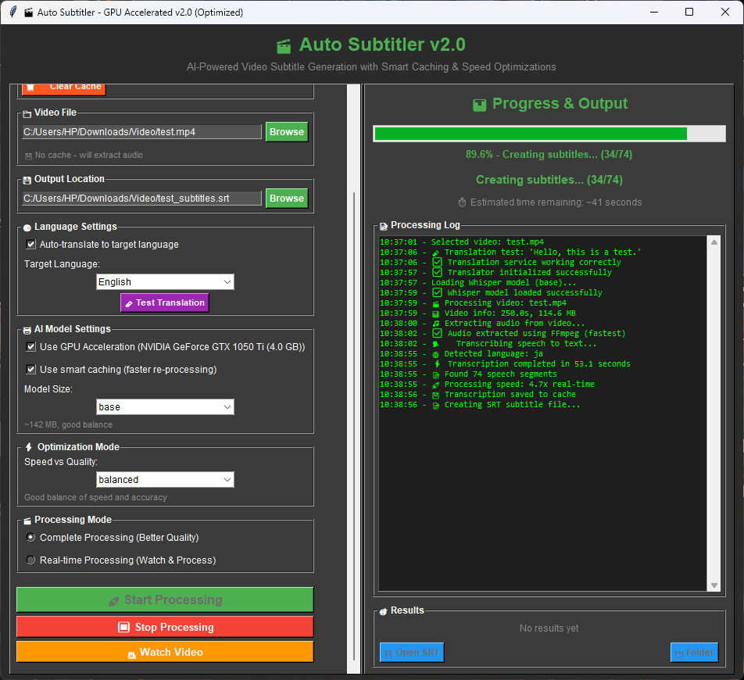Click the rocket icon beside 'Processing speed: 4.7x'
The height and width of the screenshot is (680, 744).
[435, 385]
